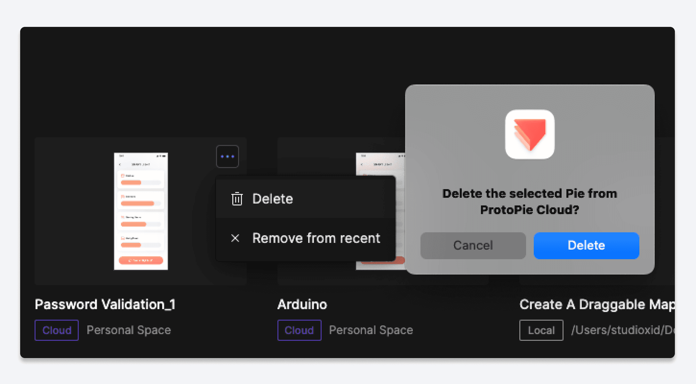The image size is (696, 384).
Task: Click the Local badge under Draggable Map
Action: coord(541,330)
